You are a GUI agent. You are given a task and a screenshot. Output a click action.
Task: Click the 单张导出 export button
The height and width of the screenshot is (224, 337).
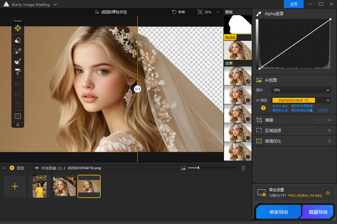tap(278, 212)
